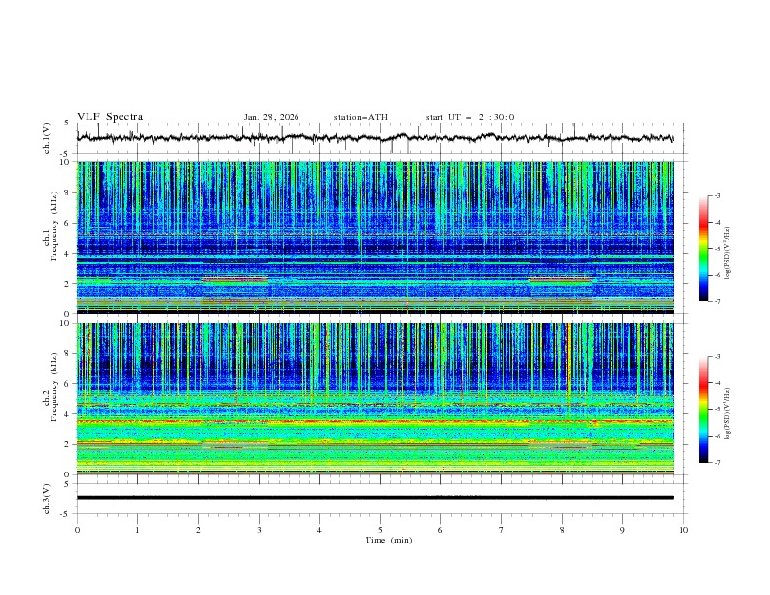Click the VLF Spectra title text
The width and height of the screenshot is (770, 595).
[x=110, y=117]
